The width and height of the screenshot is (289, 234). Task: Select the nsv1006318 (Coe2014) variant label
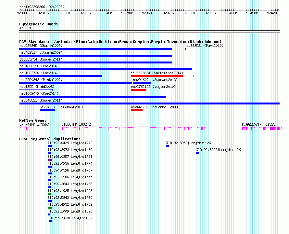click(x=39, y=66)
